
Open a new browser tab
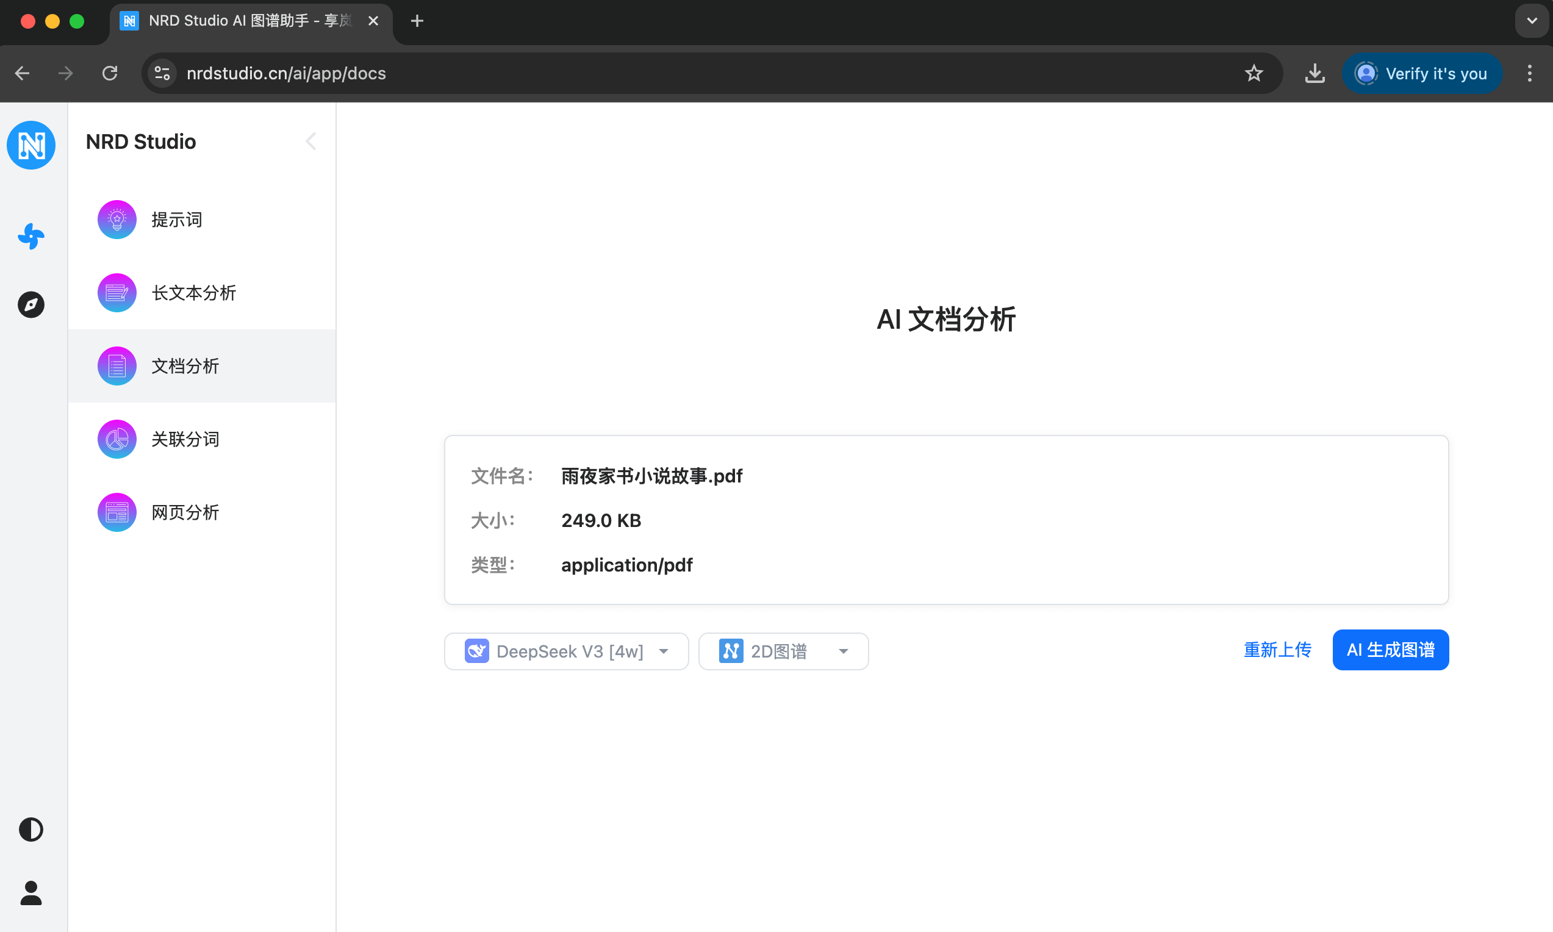(x=417, y=21)
